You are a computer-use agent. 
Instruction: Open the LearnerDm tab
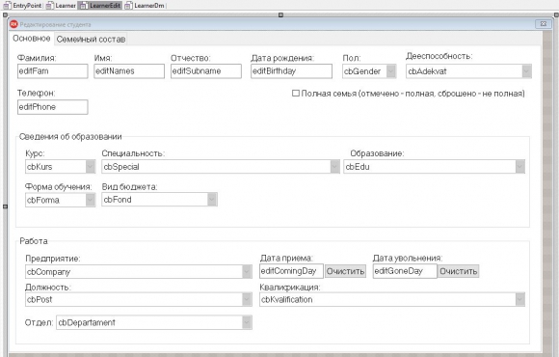145,6
